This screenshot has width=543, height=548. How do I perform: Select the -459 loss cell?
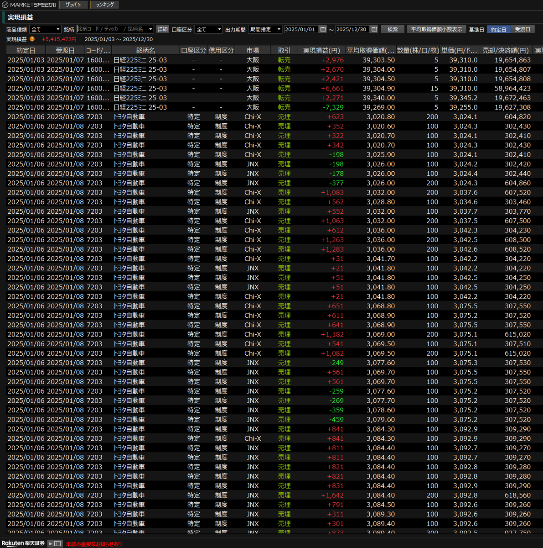[x=336, y=419]
